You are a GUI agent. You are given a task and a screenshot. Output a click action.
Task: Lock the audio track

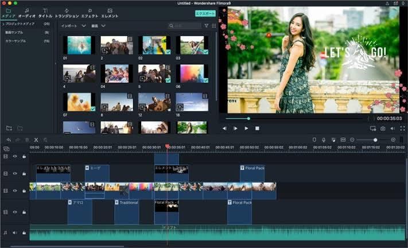[24, 232]
